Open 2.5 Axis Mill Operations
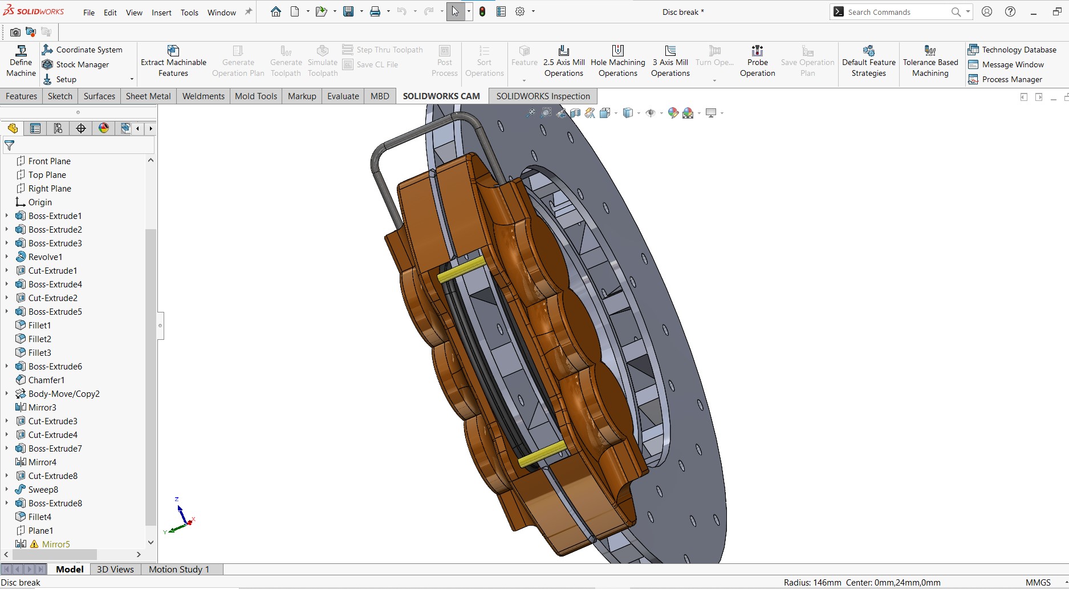The height and width of the screenshot is (589, 1069). point(564,61)
